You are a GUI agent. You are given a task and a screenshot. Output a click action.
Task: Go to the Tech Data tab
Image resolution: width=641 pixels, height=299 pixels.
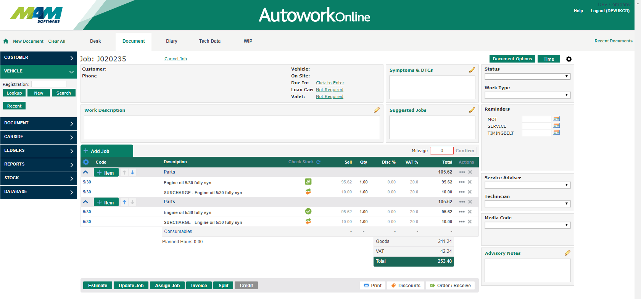tap(209, 41)
